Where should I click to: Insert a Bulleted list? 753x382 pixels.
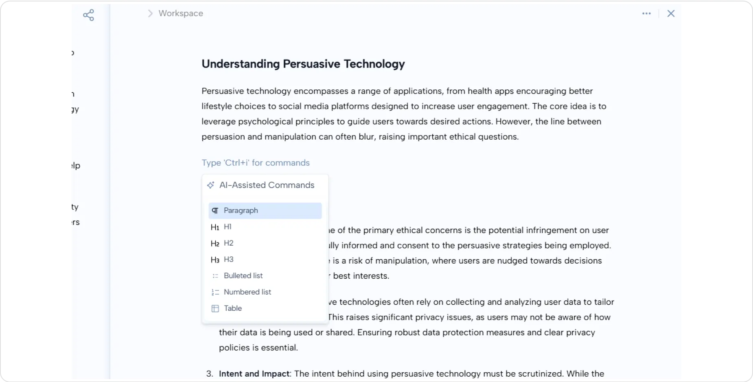pyautogui.click(x=243, y=276)
